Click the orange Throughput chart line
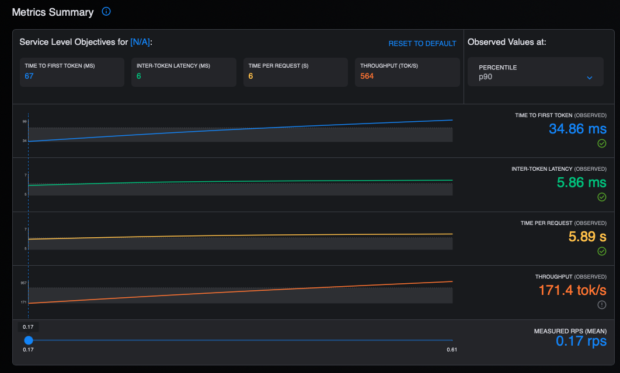This screenshot has height=373, width=620. (241, 292)
